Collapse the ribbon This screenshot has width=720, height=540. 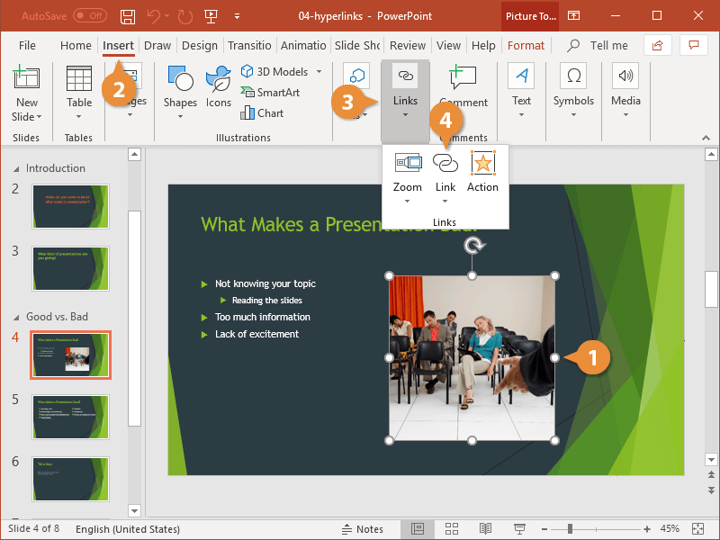pos(706,138)
